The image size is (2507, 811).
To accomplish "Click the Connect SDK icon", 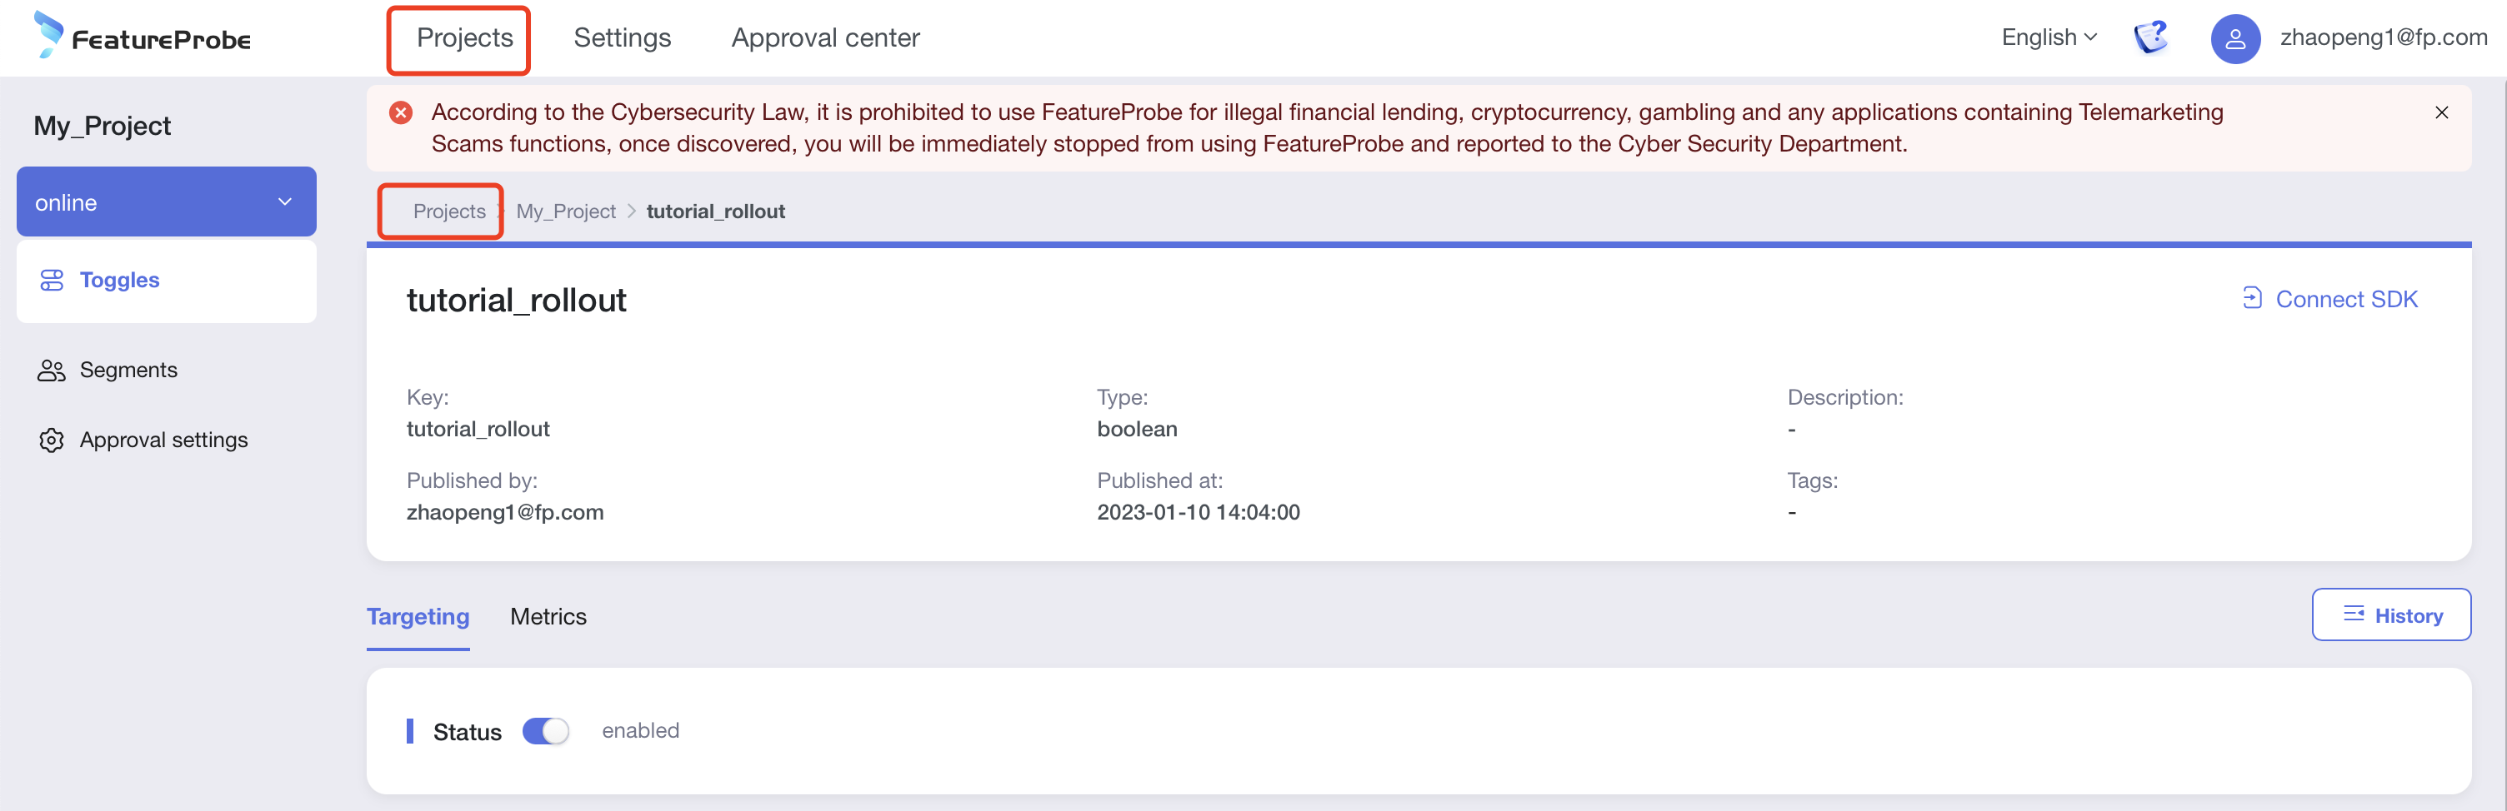I will click(2252, 297).
